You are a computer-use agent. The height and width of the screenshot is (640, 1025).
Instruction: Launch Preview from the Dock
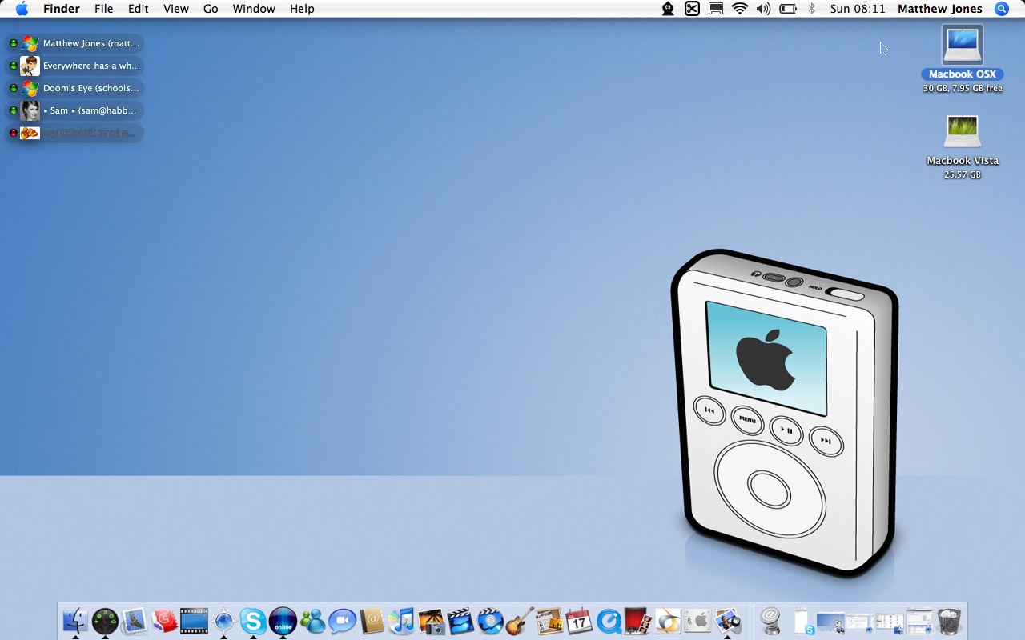pyautogui.click(x=727, y=621)
